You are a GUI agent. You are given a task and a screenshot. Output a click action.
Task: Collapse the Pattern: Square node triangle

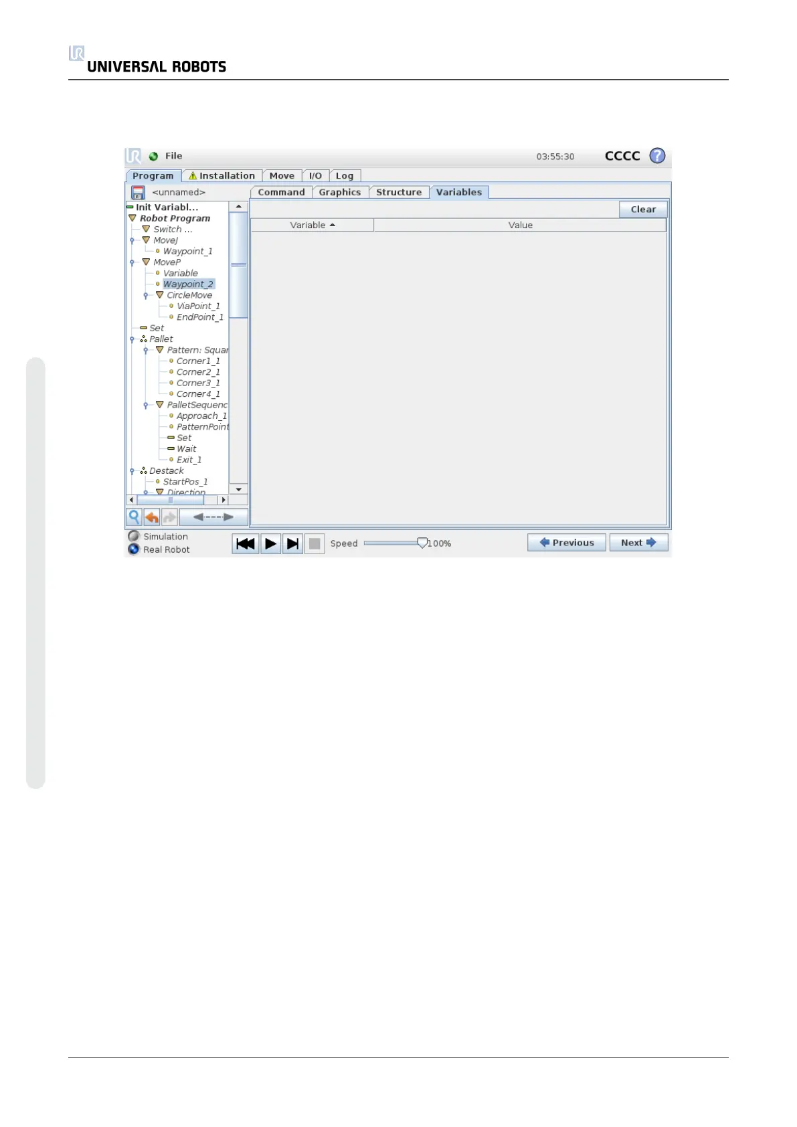pyautogui.click(x=159, y=349)
